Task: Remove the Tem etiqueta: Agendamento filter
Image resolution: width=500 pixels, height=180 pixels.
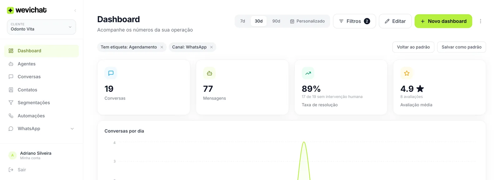Action: pos(162,47)
